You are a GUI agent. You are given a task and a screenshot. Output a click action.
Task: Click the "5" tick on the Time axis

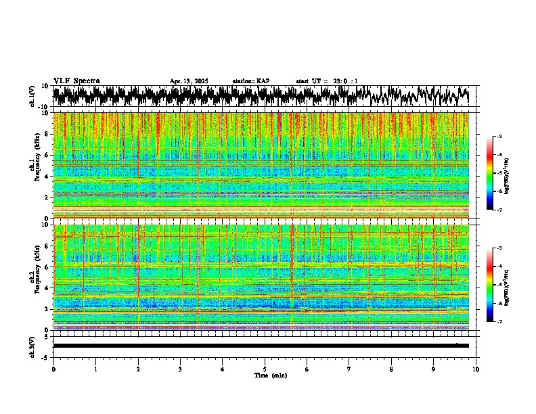tap(265, 369)
